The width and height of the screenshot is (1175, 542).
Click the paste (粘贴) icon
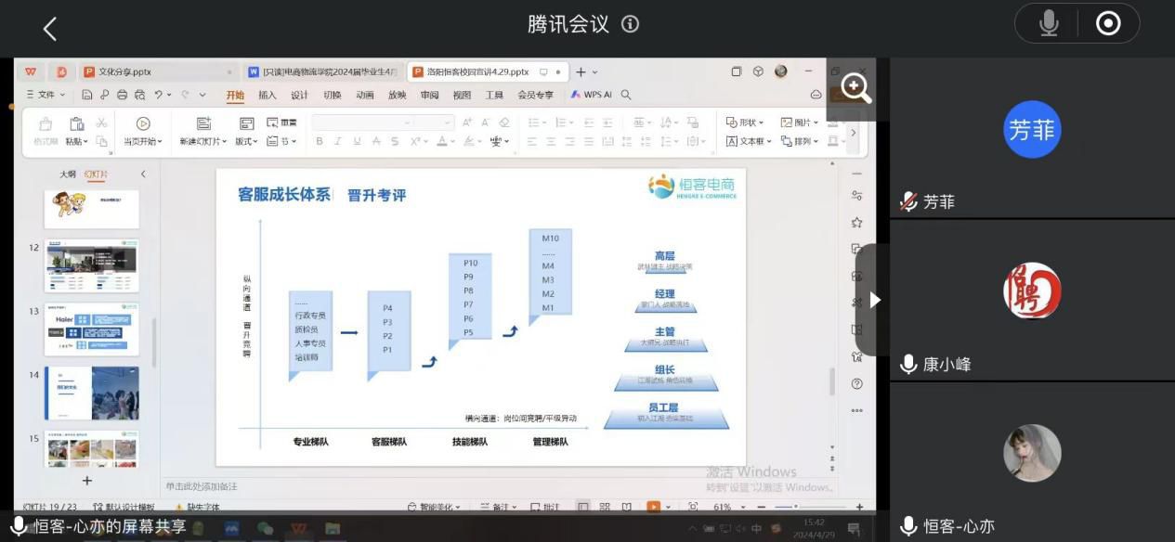(x=77, y=123)
